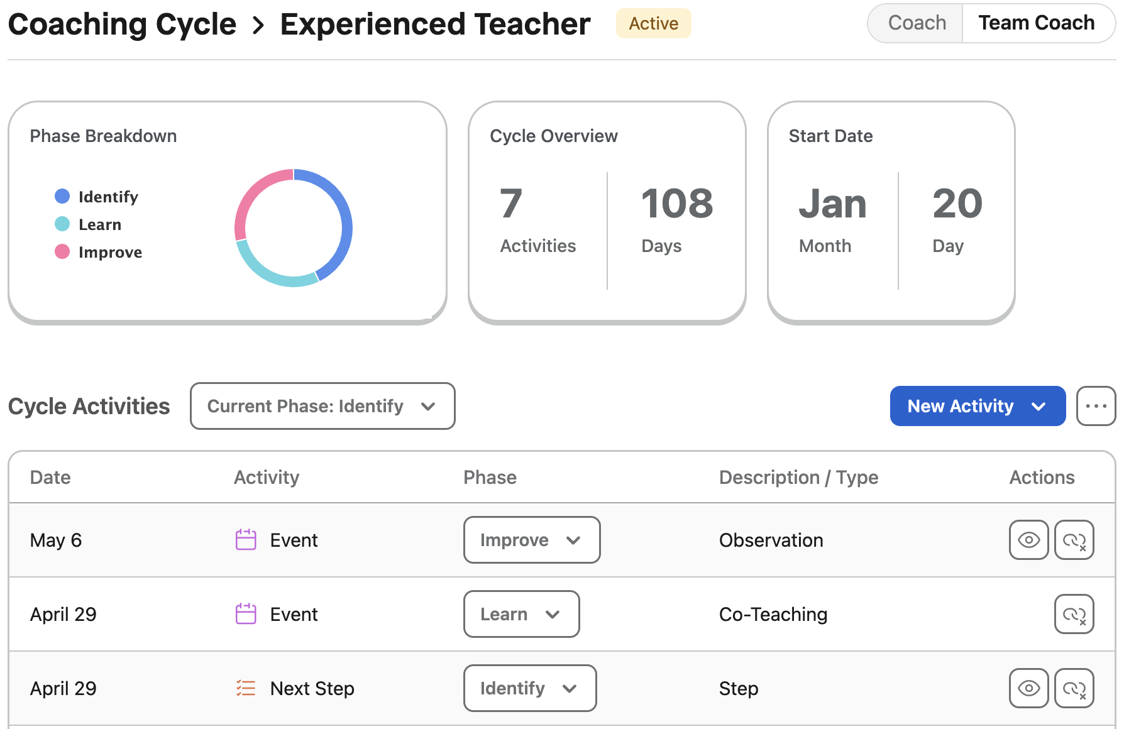
Task: Click the blue Identify legend dot
Action: click(62, 196)
